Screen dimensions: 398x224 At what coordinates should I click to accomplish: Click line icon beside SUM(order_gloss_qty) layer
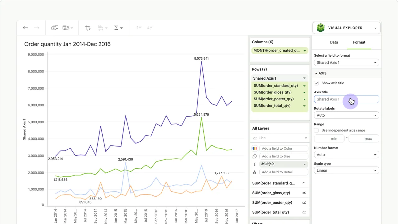tap(304, 193)
